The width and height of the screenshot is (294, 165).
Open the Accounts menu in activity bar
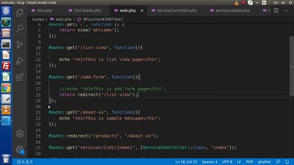point(19,133)
